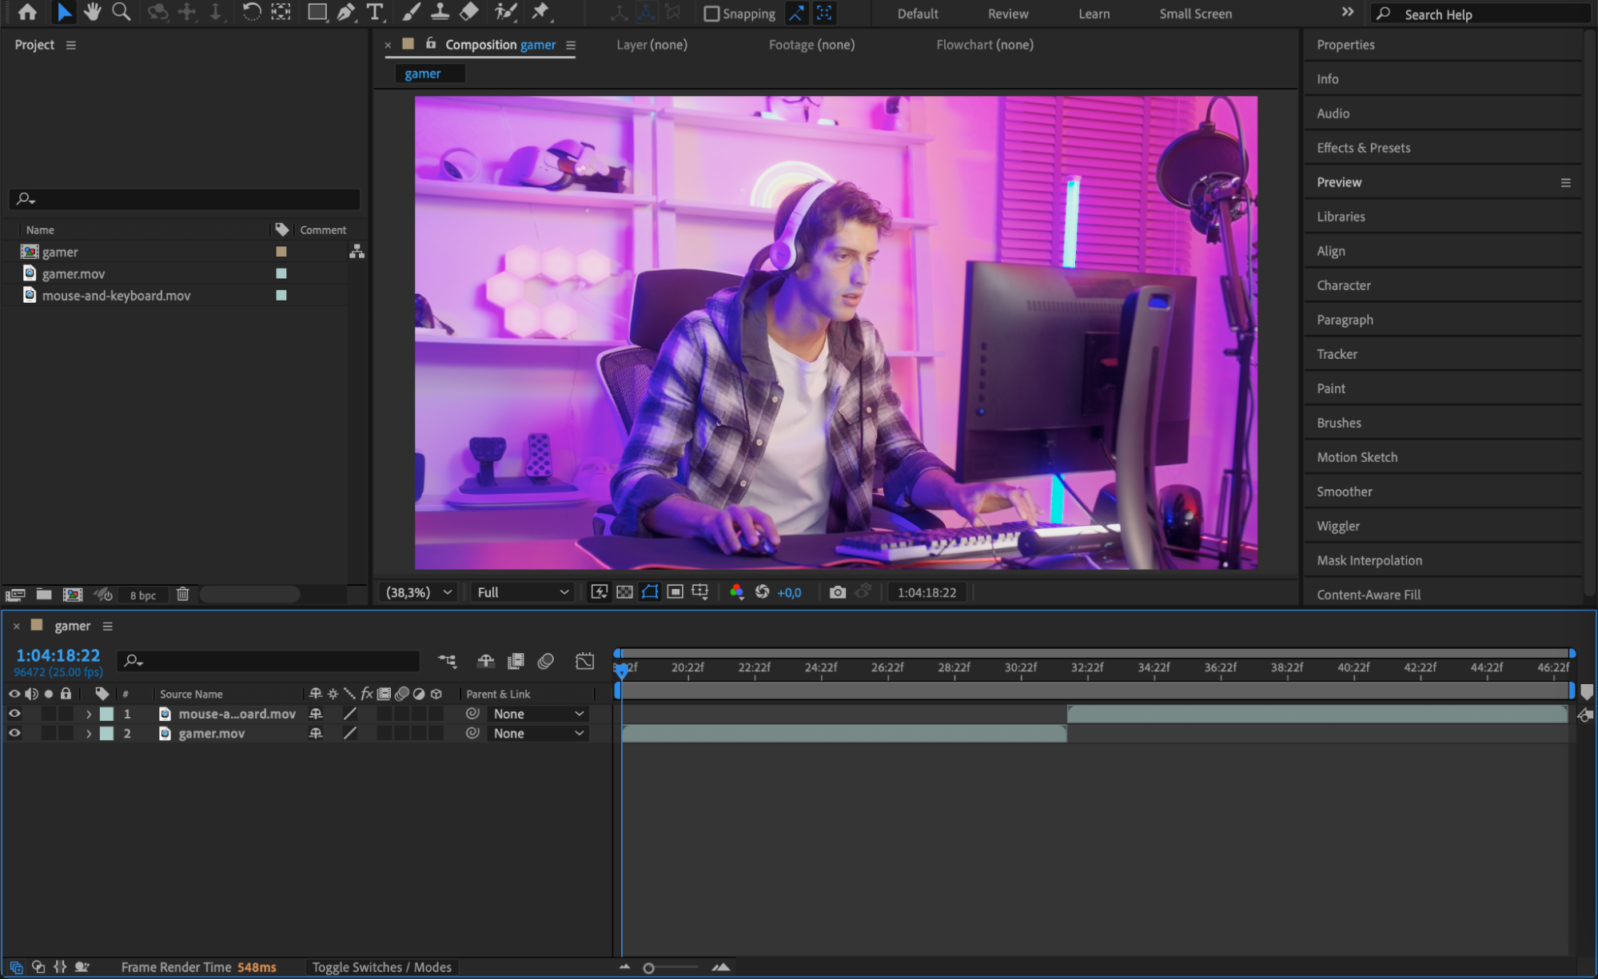Switch to Learn workspace
This screenshot has width=1598, height=979.
pos(1094,14)
